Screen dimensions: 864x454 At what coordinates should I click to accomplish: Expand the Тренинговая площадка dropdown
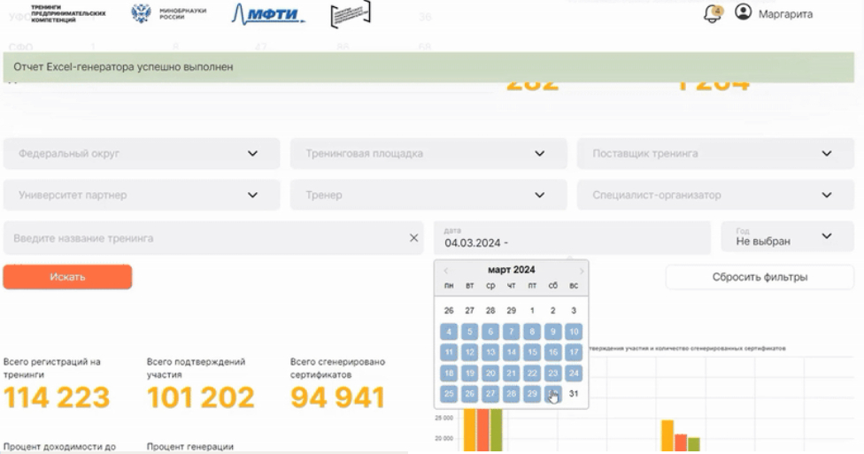coord(428,154)
